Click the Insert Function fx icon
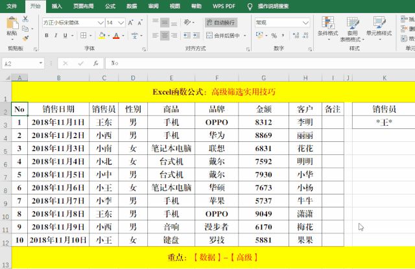Viewport: 415px width, 269px height. tap(95, 63)
